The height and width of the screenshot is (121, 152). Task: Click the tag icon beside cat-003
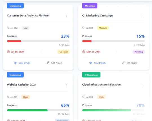[x=83, y=28]
